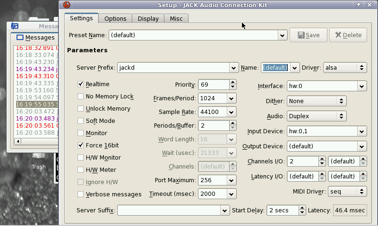Enable the No Memory Lock checkbox
Viewport: 378px width, 226px height.
(81, 97)
